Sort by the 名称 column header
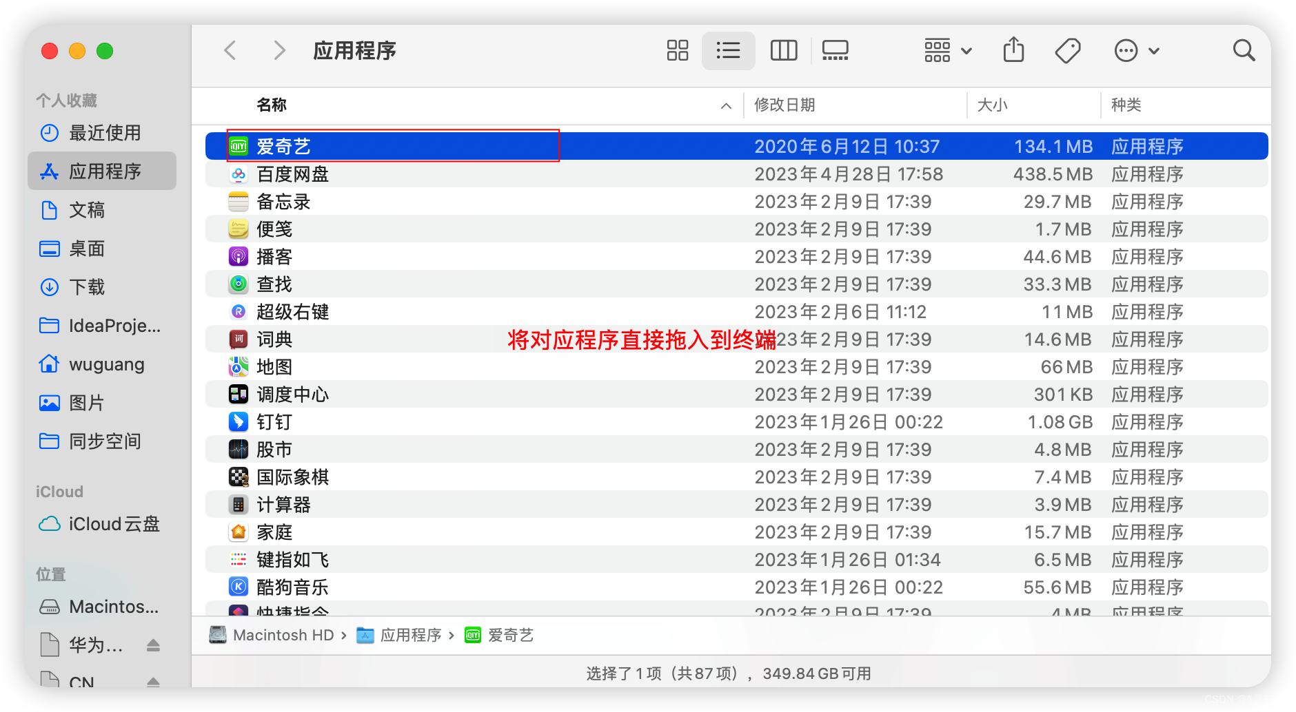 [x=272, y=105]
